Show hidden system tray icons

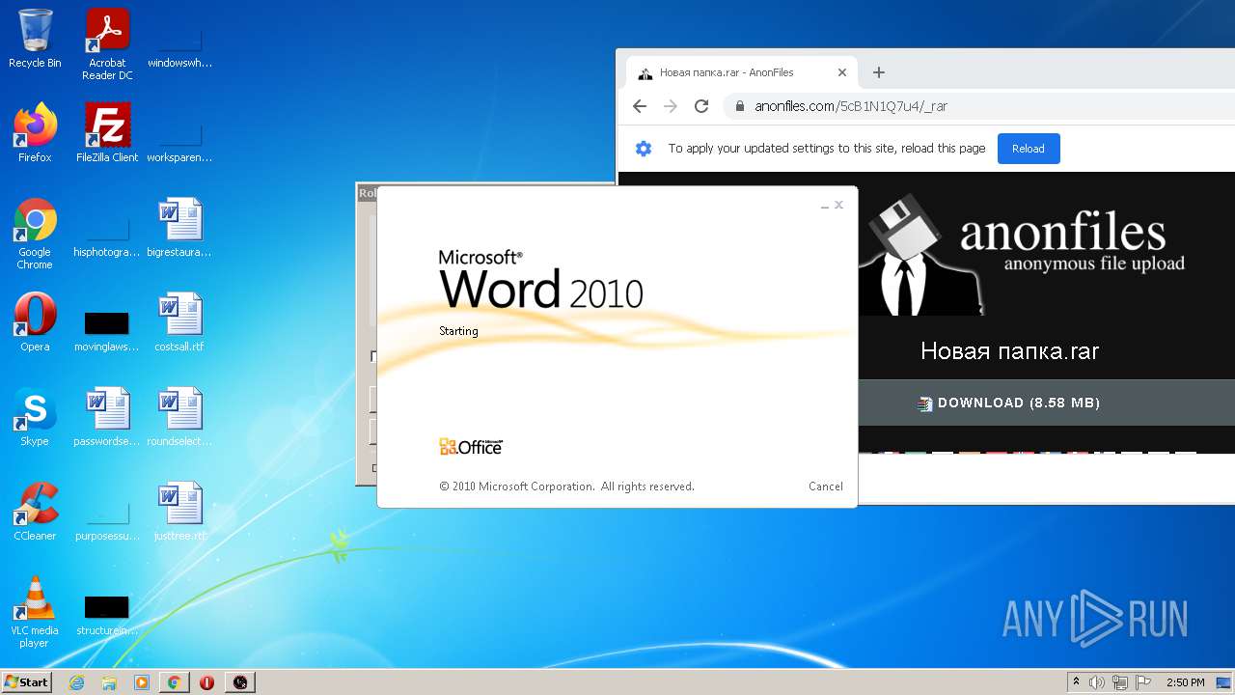(1076, 682)
